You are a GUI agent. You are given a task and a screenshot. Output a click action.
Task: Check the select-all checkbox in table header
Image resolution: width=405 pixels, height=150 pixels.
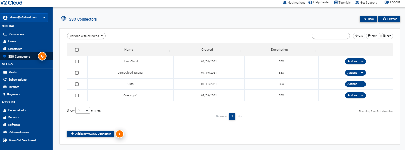(x=77, y=50)
